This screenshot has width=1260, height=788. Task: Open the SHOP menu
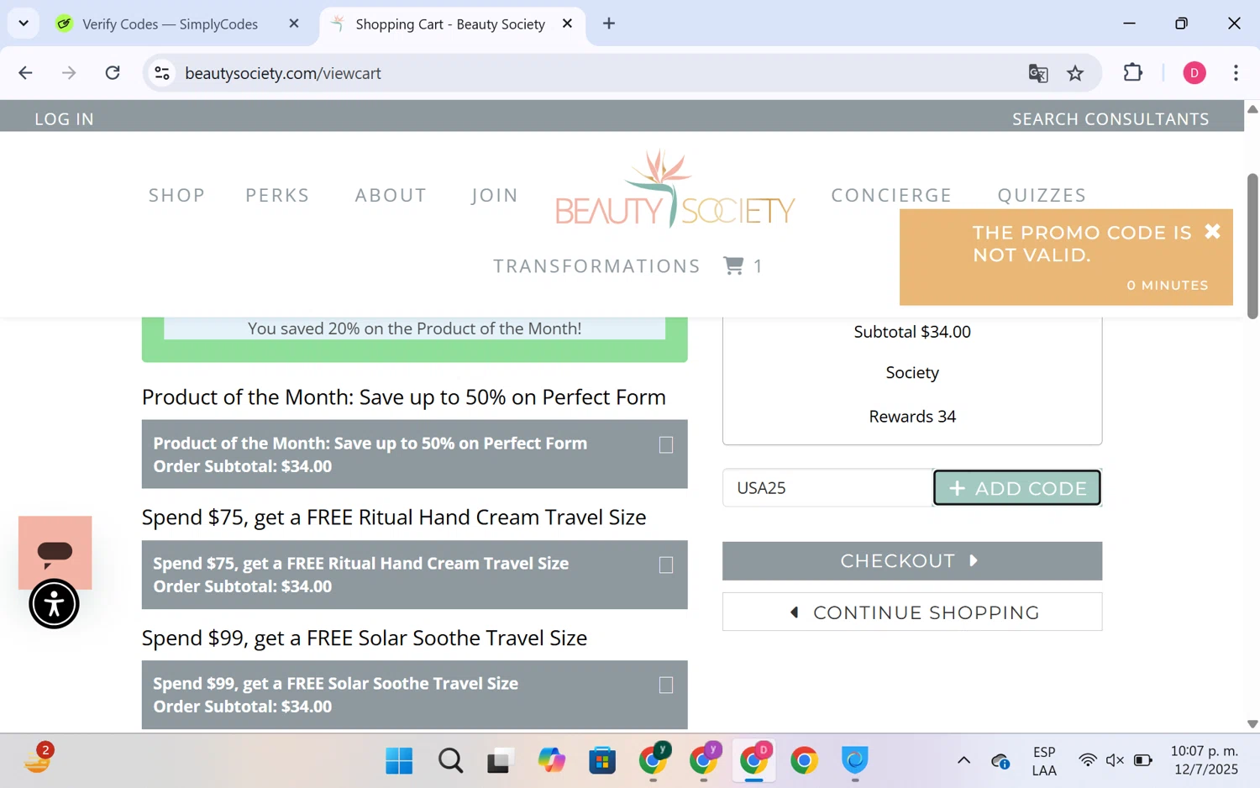(x=177, y=195)
